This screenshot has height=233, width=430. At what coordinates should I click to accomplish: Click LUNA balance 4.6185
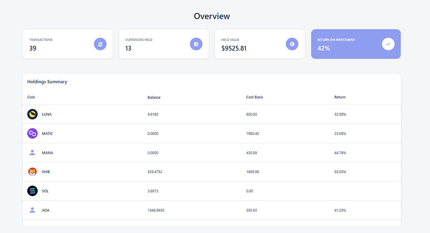(153, 114)
